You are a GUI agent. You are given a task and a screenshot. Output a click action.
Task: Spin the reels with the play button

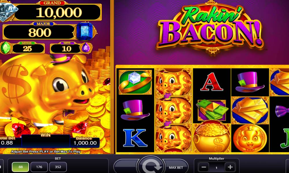151,166
